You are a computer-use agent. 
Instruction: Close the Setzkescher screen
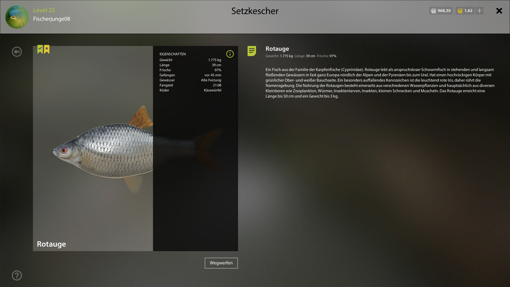(499, 11)
